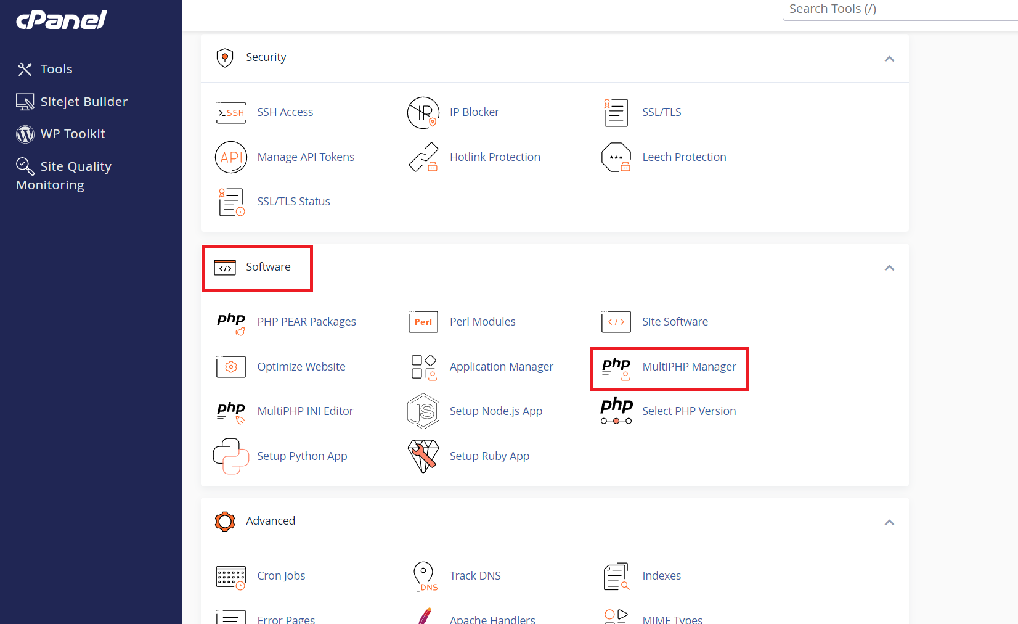Click the Optimize Website icon
The width and height of the screenshot is (1018, 624).
click(x=231, y=367)
